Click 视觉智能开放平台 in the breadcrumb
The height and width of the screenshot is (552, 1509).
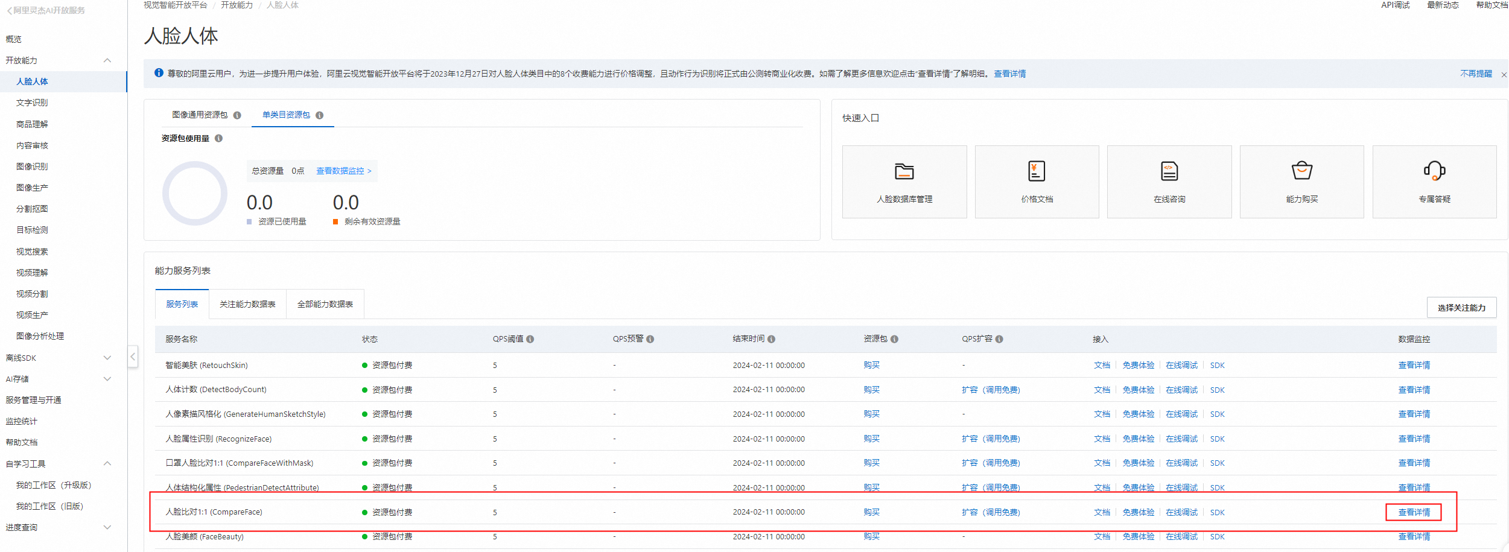[175, 5]
